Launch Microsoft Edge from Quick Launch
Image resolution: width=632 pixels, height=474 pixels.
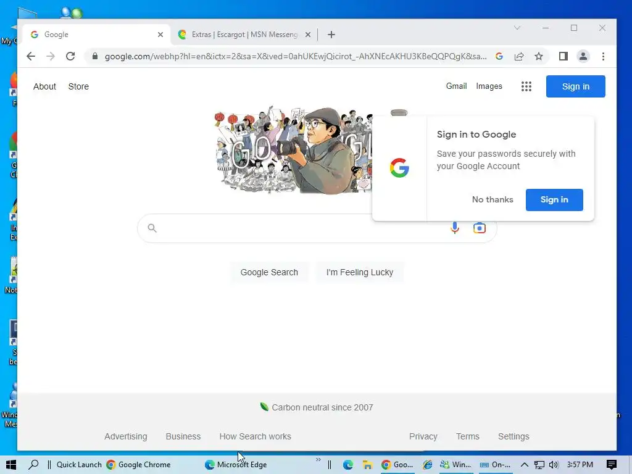point(236,465)
